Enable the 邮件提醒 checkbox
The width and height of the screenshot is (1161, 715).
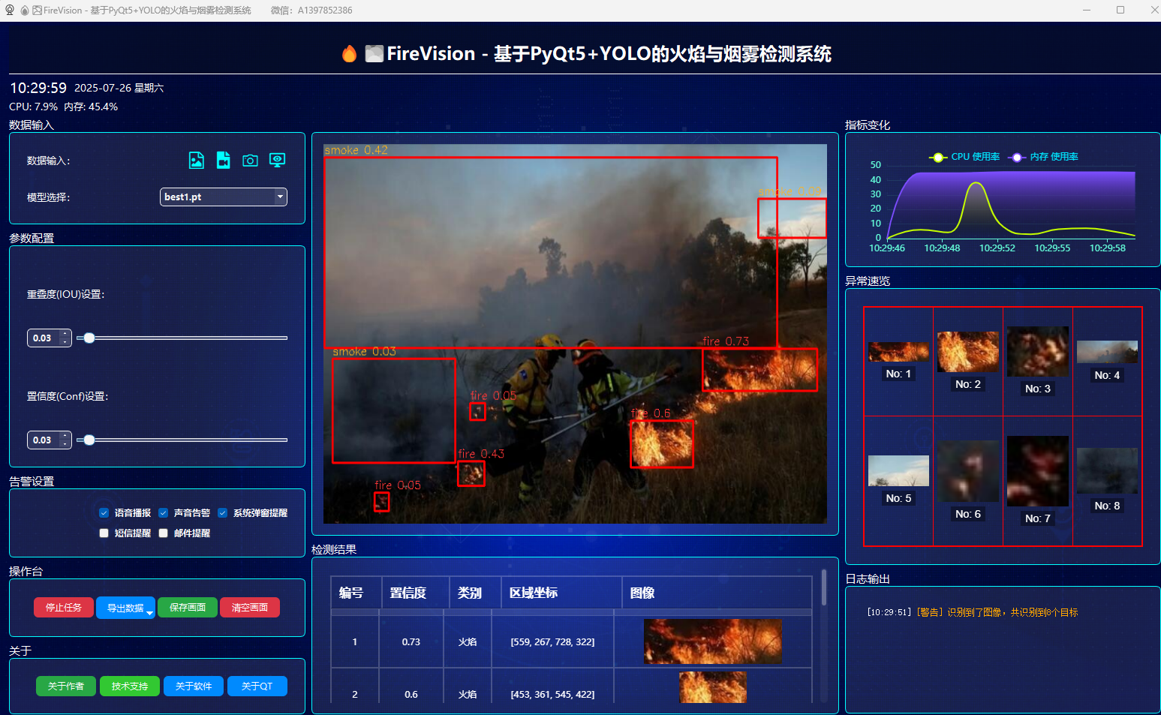[x=164, y=533]
